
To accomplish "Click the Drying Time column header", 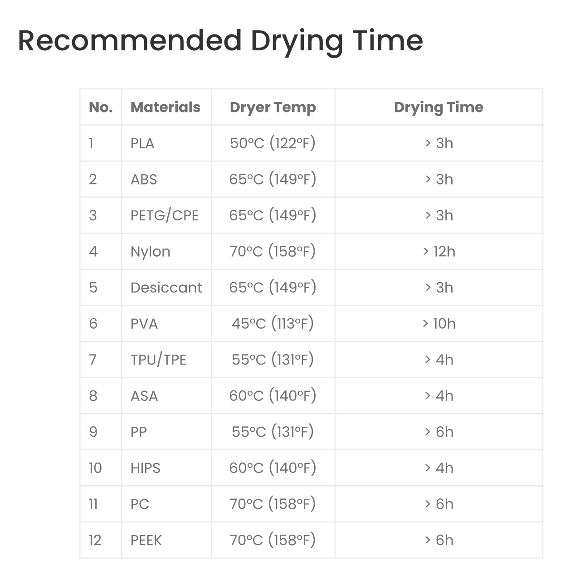I will coord(438,108).
